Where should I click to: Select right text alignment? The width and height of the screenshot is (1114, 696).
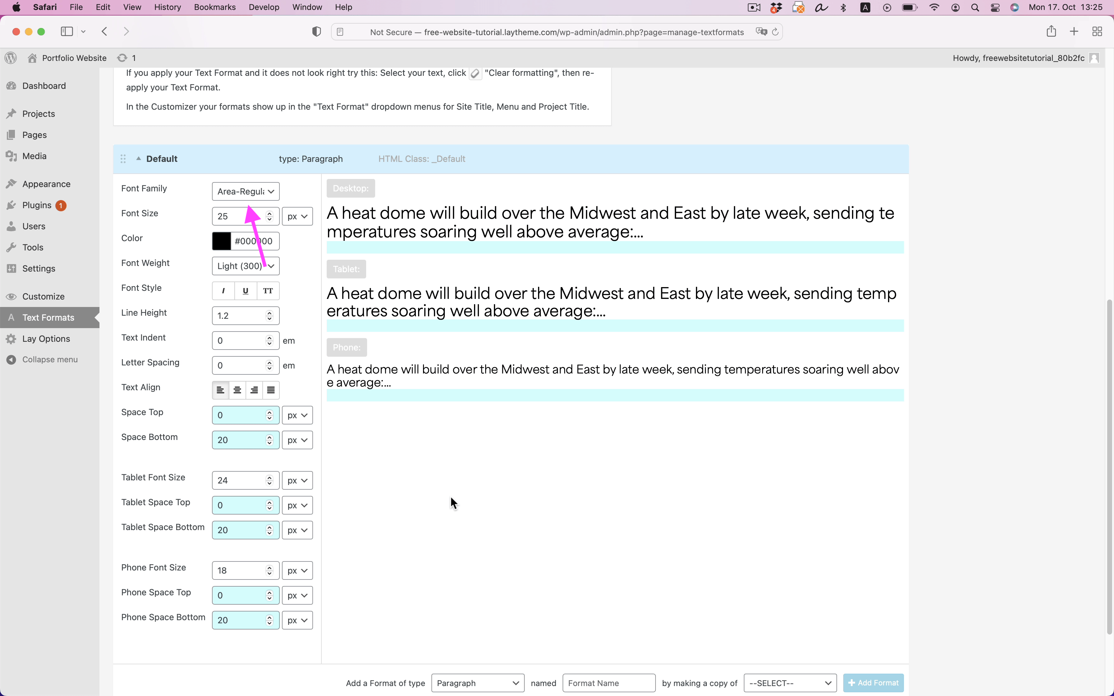[254, 390]
